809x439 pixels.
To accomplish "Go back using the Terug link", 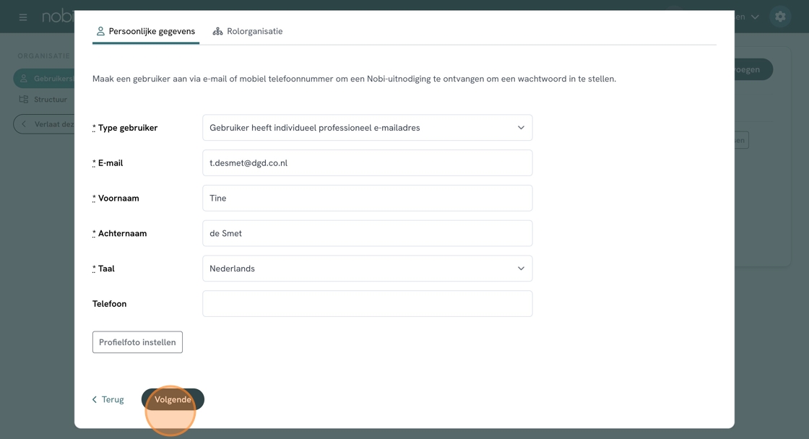I will (108, 399).
